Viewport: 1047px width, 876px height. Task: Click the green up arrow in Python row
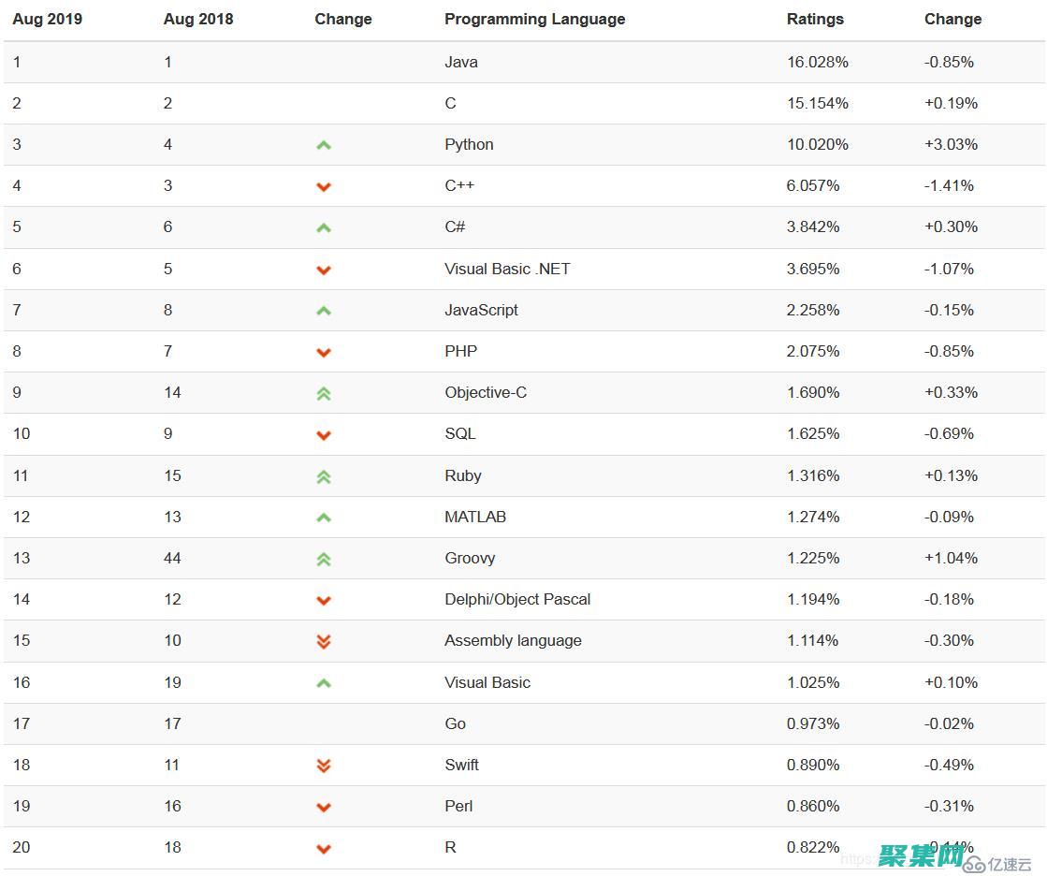pos(324,145)
